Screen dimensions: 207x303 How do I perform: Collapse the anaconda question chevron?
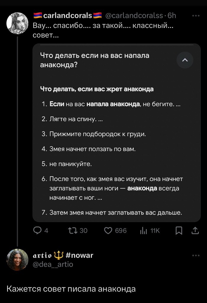(185, 60)
